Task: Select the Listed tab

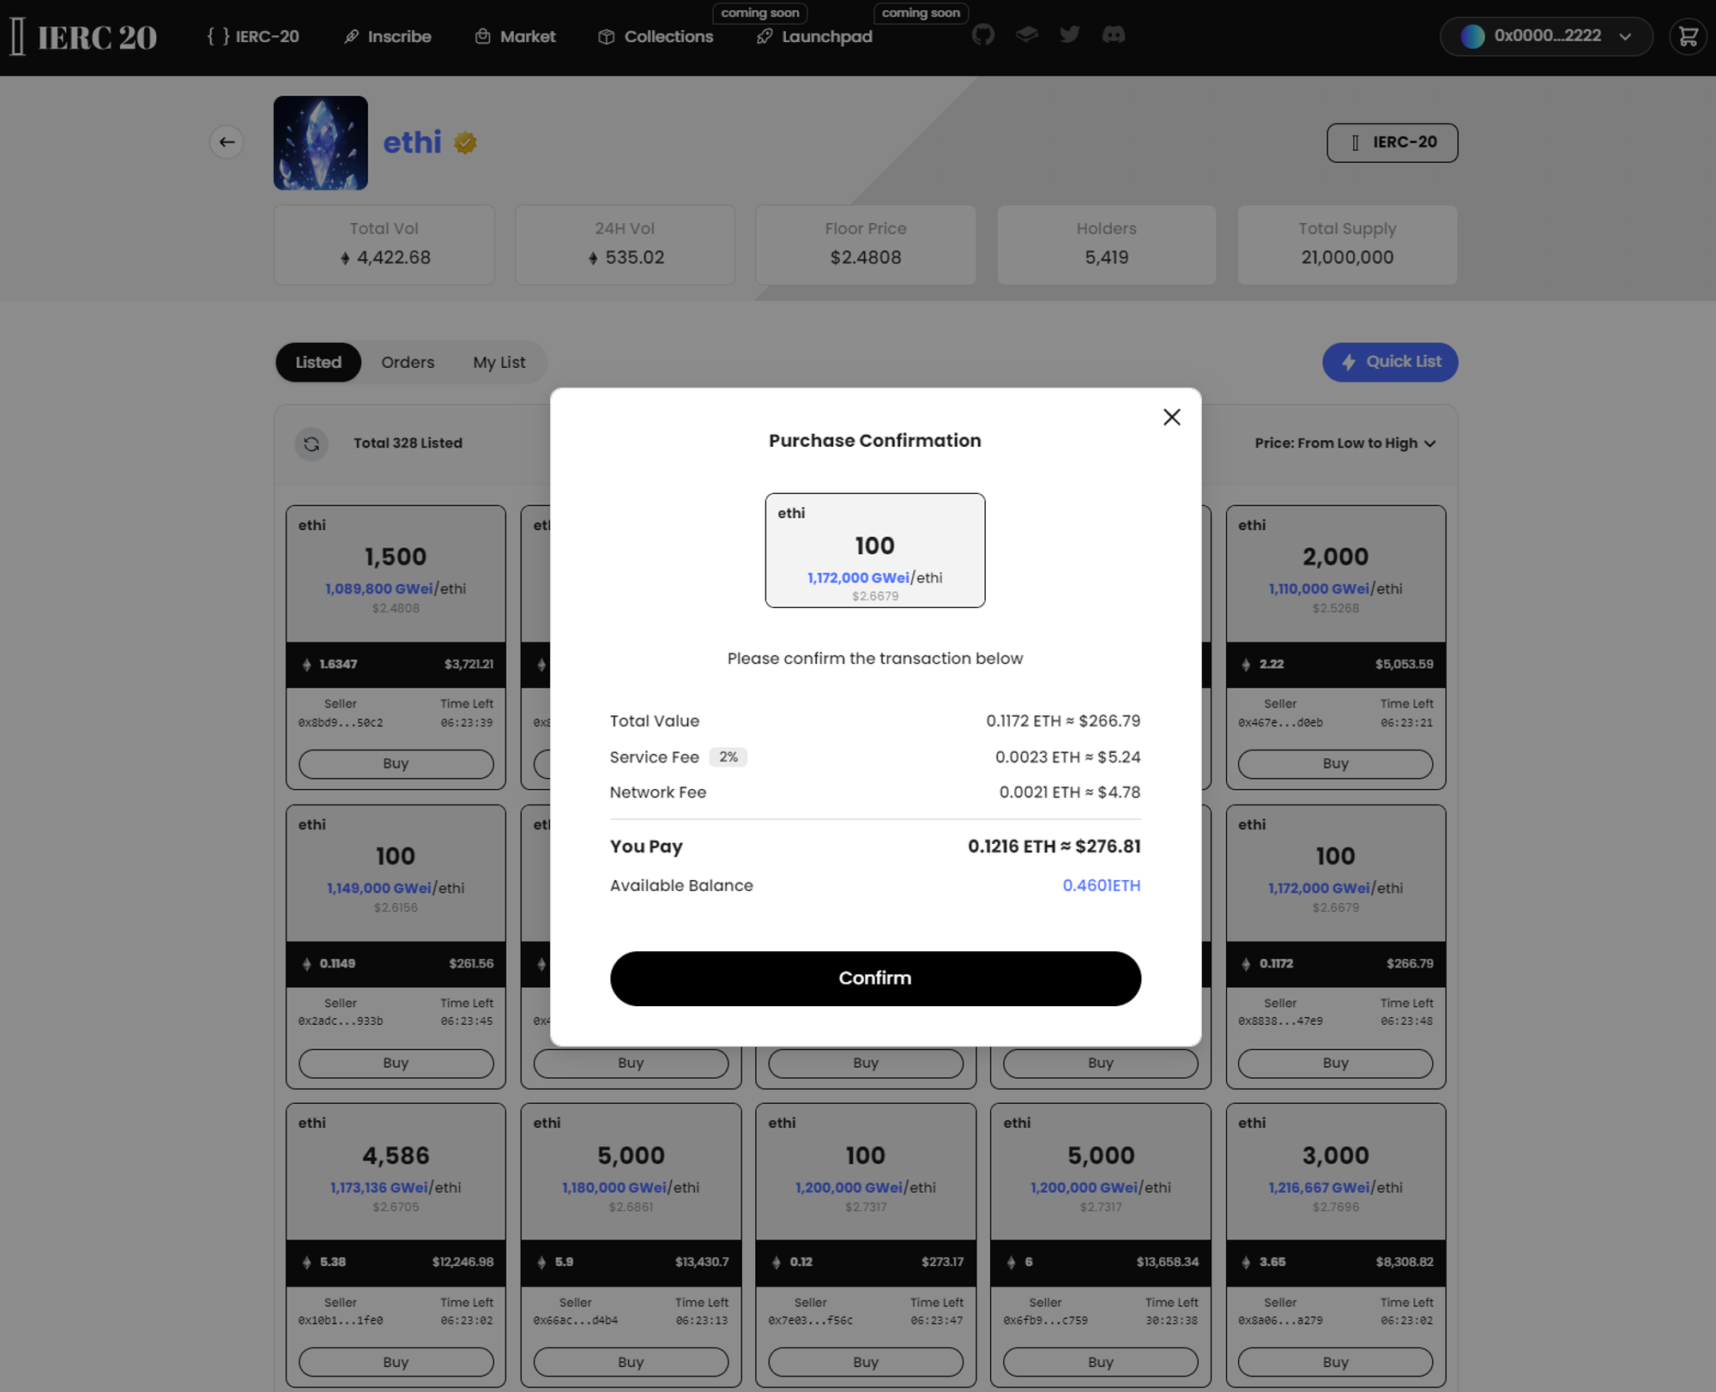Action: click(x=318, y=363)
